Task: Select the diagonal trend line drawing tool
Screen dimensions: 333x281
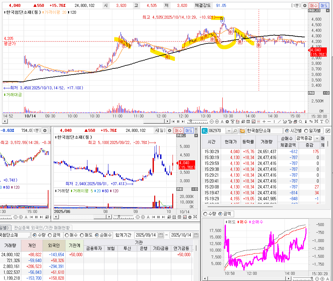Action: click(280, 122)
